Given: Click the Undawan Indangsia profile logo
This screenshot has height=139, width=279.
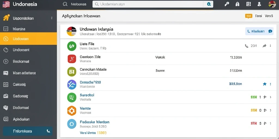Looking at the screenshot, I should pos(72,31).
